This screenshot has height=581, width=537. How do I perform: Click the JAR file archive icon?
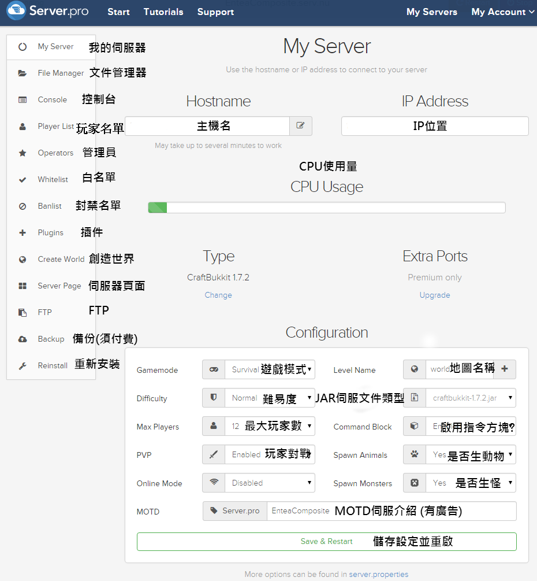coord(415,398)
